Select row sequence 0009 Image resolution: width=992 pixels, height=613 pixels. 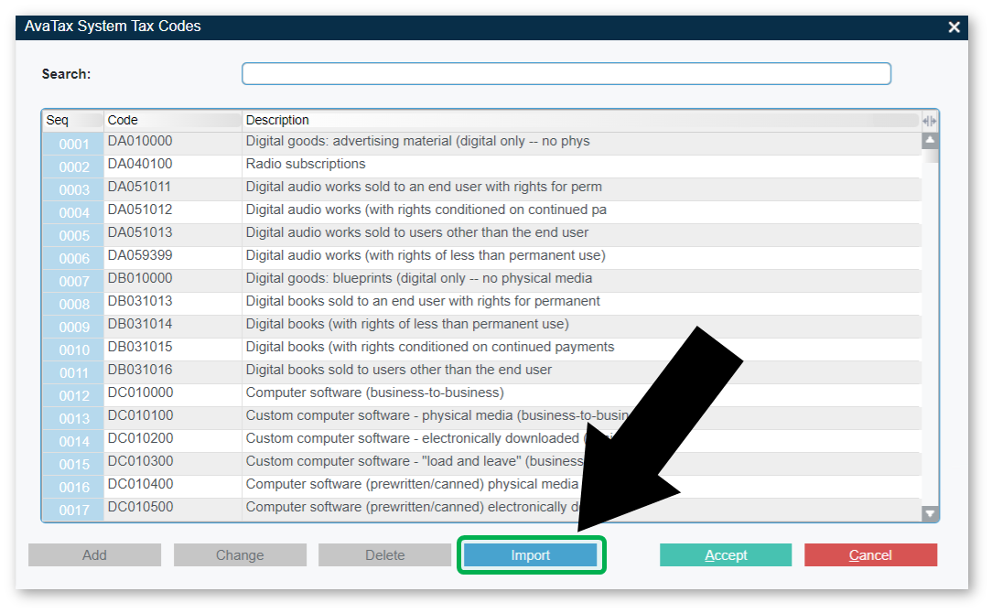pos(74,327)
